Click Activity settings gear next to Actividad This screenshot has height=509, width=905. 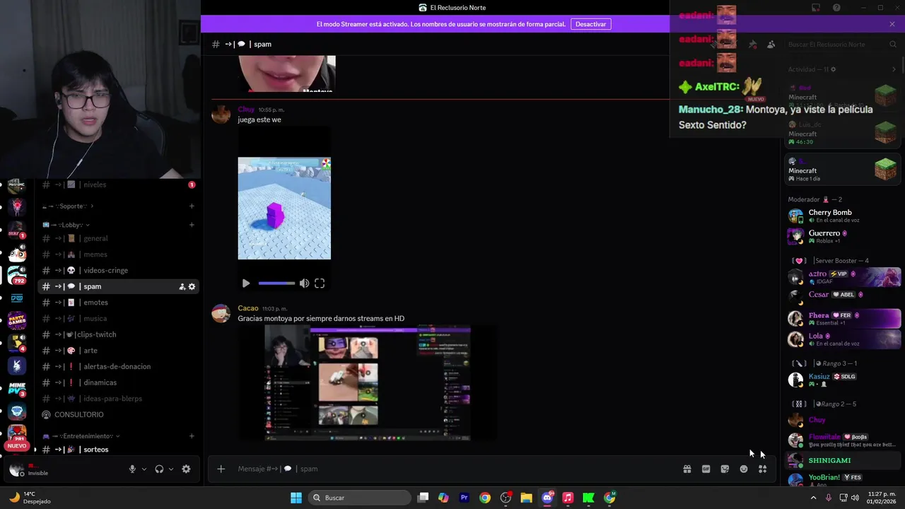834,69
